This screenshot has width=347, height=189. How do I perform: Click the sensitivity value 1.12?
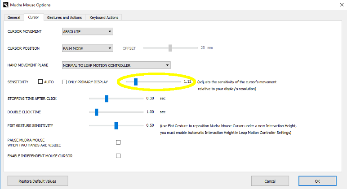pyautogui.click(x=187, y=82)
